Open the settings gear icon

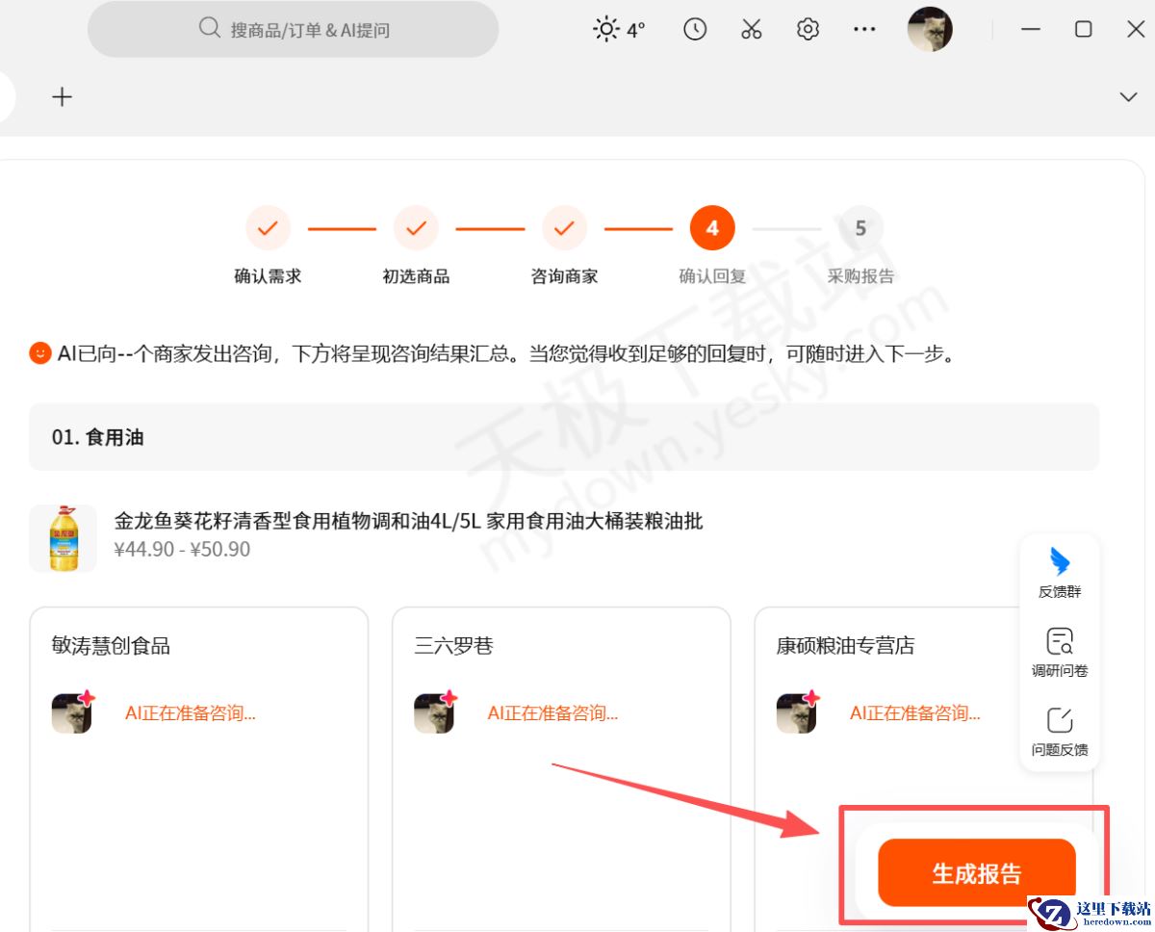tap(808, 29)
